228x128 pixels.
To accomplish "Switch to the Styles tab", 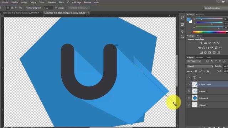I will [x=199, y=36].
